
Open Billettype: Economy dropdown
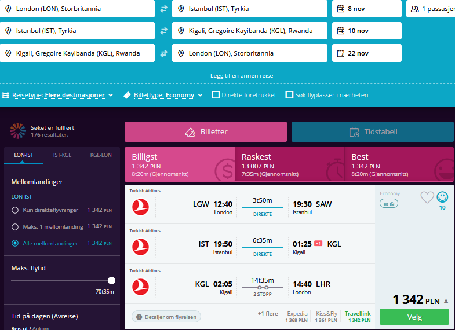pos(168,95)
